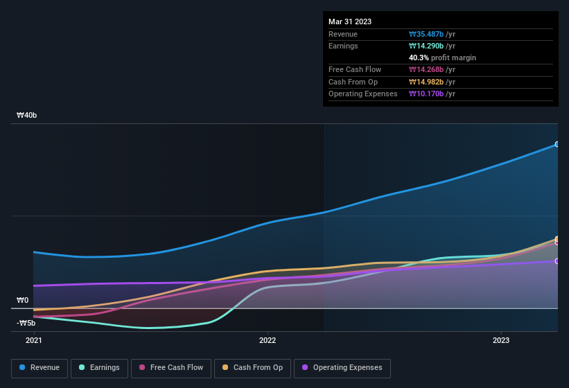Click the ₩14.982b cash from op value
Image resolution: width=569 pixels, height=388 pixels.
(x=426, y=82)
